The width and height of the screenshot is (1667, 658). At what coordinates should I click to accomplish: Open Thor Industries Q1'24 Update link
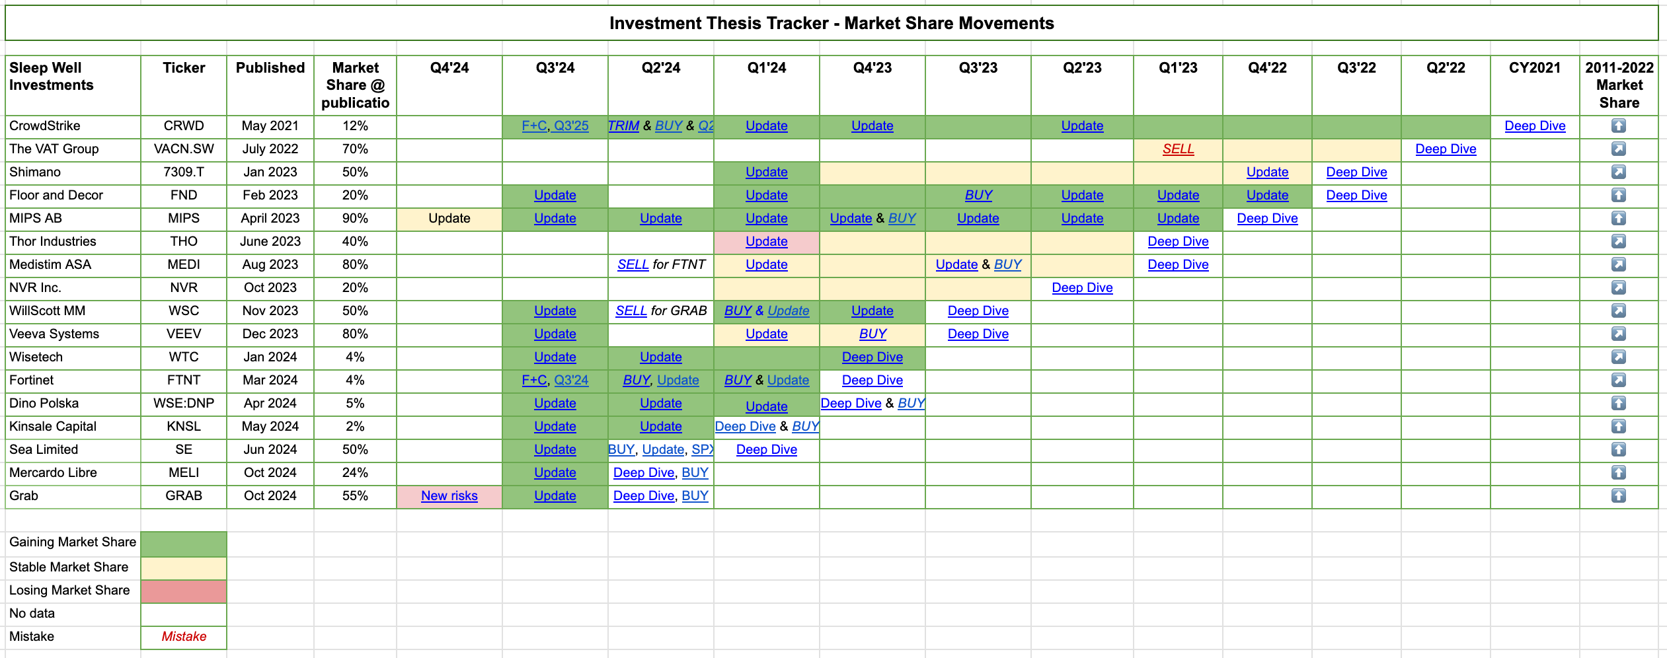[767, 241]
